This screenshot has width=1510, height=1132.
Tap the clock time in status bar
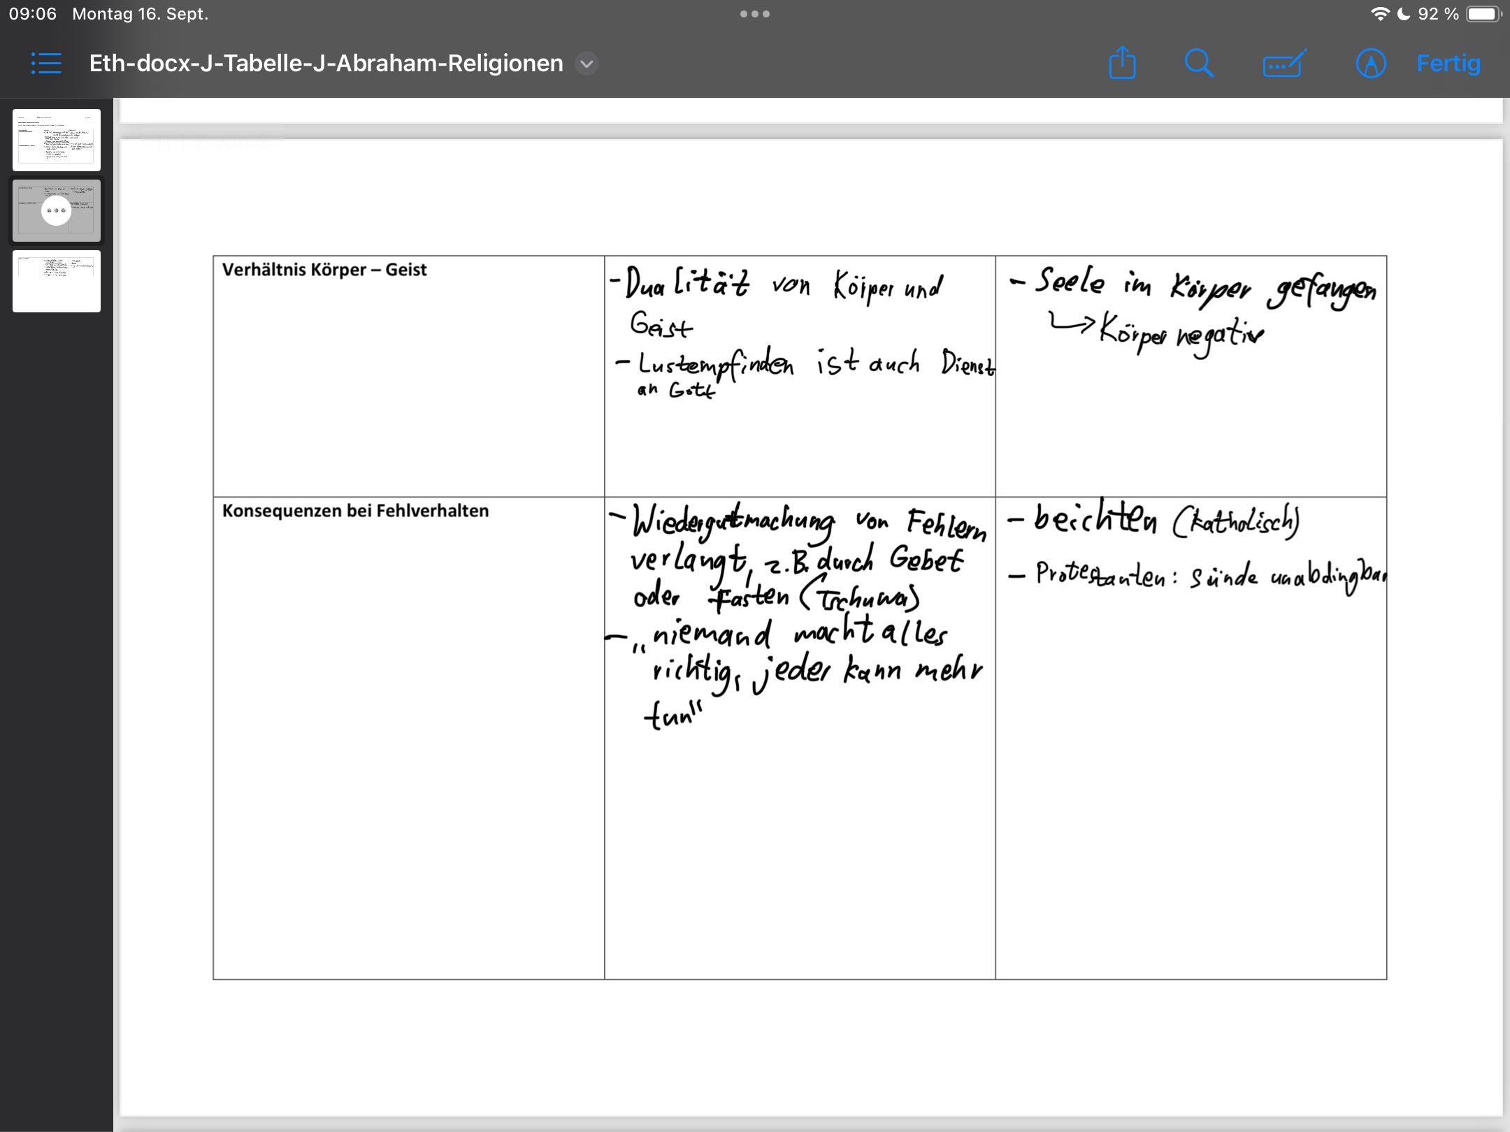click(x=32, y=14)
